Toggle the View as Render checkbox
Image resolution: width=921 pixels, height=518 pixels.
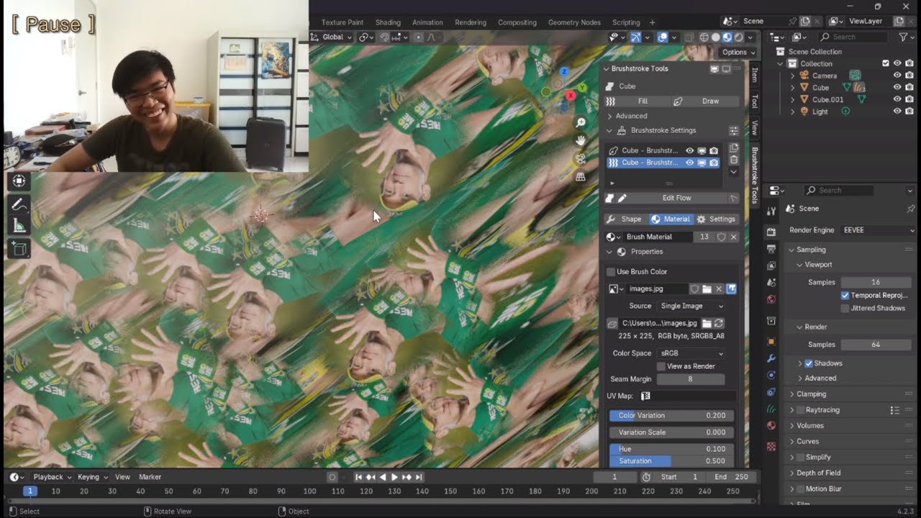point(661,366)
